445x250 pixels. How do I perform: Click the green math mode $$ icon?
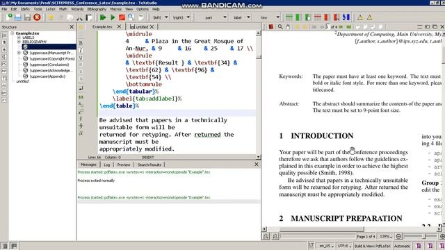[x=81, y=97]
